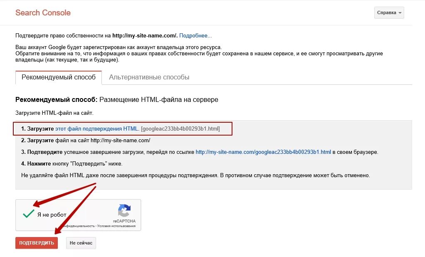Click the Не удаляйте файл HTML warning text
The width and height of the screenshot is (425, 257).
(195, 175)
